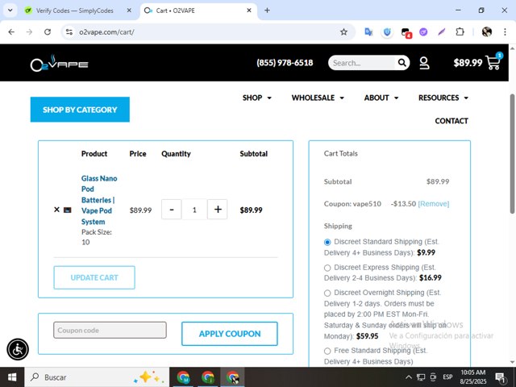Close the Verify Codes tab
Screen dimensions: 516x387
129,10
